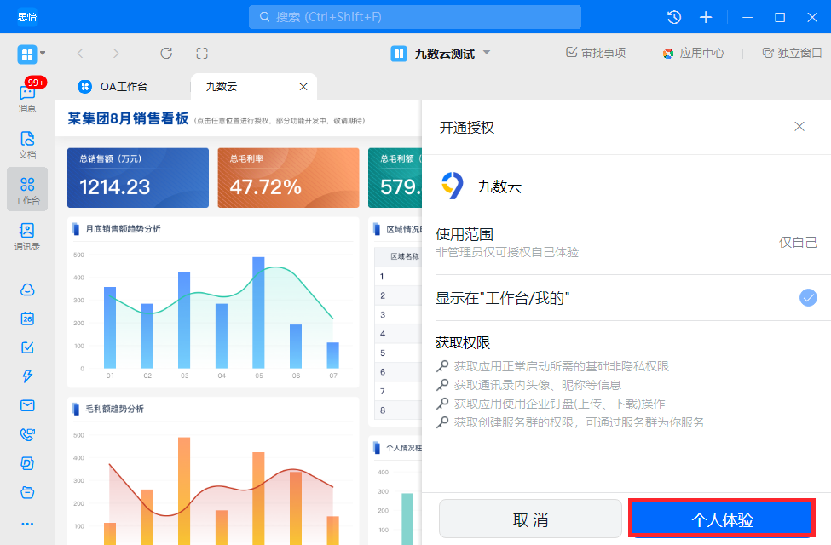This screenshot has height=545, width=831.
Task: Open the more (...) sidebar menu
Action: (x=27, y=524)
